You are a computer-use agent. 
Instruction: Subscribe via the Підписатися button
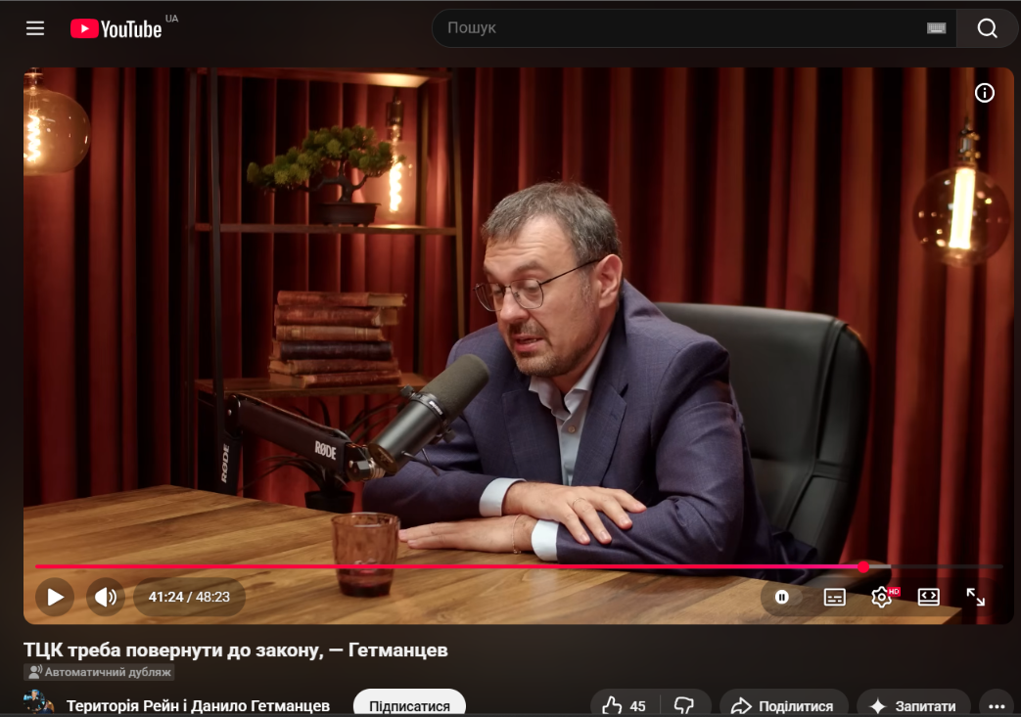coord(409,706)
